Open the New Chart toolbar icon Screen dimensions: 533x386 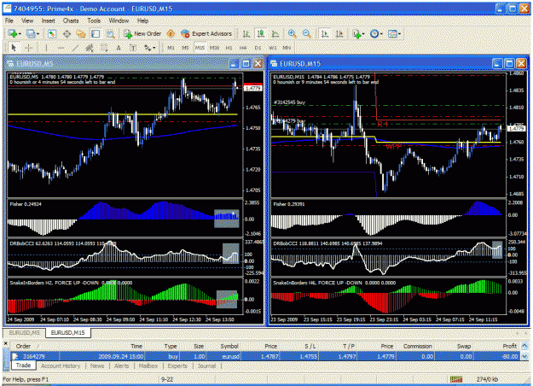pos(13,33)
